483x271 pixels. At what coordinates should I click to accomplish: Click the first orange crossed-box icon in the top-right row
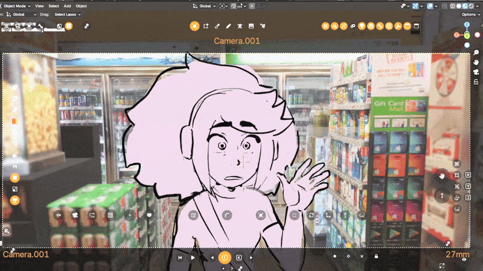click(325, 26)
